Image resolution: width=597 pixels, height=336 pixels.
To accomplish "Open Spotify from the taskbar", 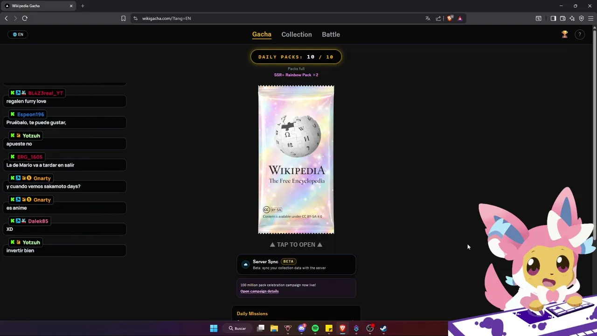I will click(315, 329).
